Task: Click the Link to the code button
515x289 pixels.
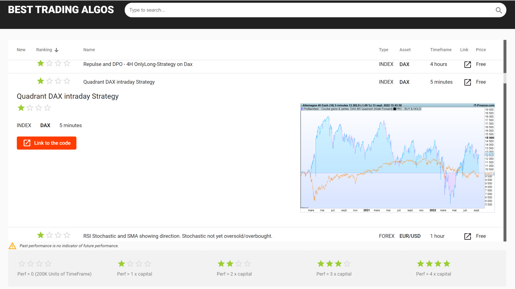Action: [47, 143]
